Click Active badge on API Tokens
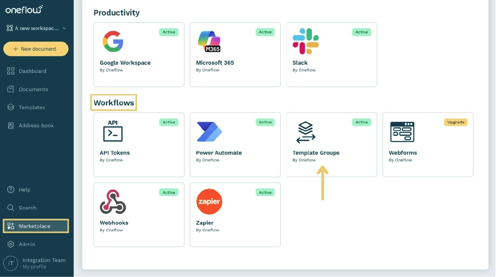 click(x=169, y=122)
